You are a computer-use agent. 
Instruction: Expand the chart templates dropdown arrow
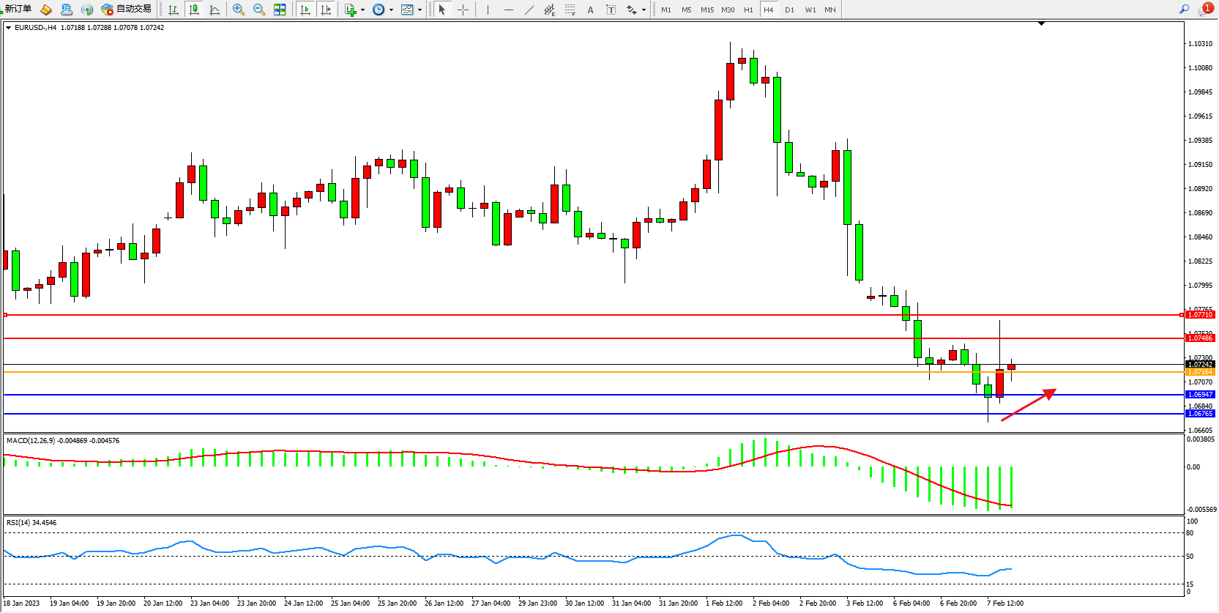point(420,10)
